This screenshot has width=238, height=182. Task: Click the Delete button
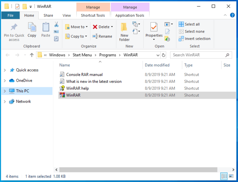(x=103, y=27)
